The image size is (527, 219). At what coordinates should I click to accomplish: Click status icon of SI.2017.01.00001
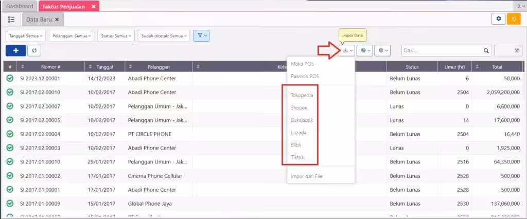coord(10,190)
